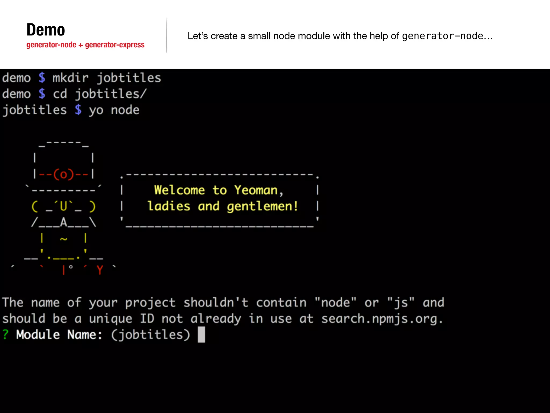Viewport: 550px width, 413px height.
Task: Click the 'Welcome to Yeoman,' greeting text
Action: pos(219,190)
